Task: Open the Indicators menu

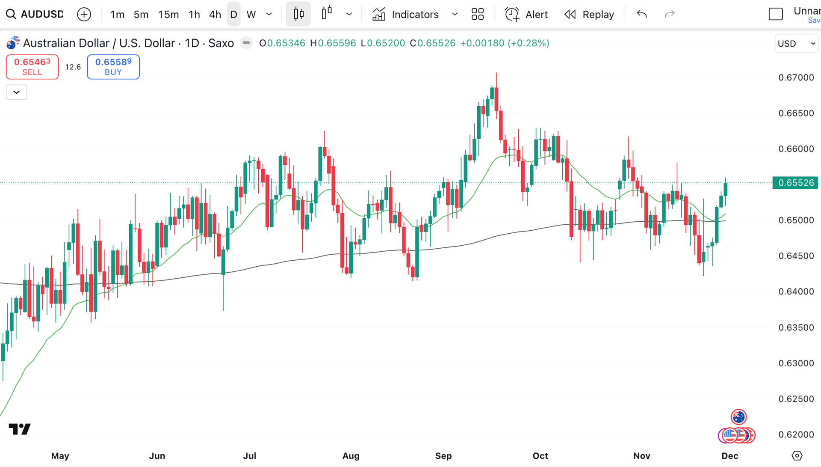Action: point(405,14)
